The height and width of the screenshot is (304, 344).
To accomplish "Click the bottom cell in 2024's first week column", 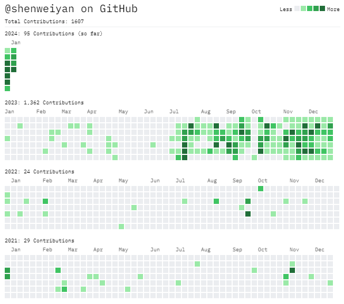I will [x=7, y=89].
